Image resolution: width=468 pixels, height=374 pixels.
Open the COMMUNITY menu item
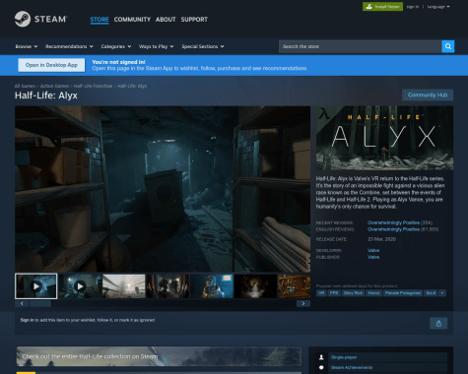point(132,20)
